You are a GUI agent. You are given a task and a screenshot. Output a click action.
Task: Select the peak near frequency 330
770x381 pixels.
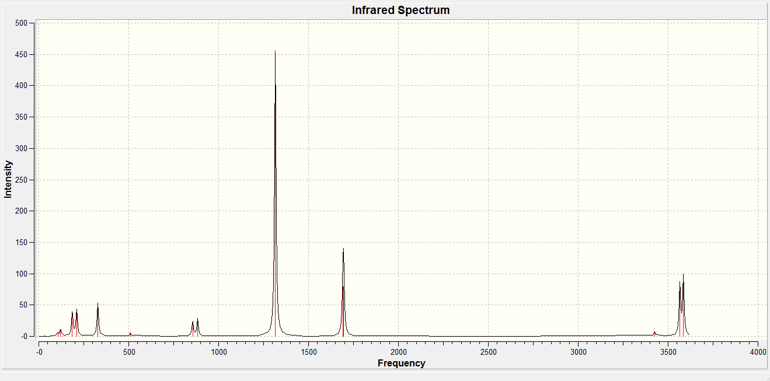97,320
